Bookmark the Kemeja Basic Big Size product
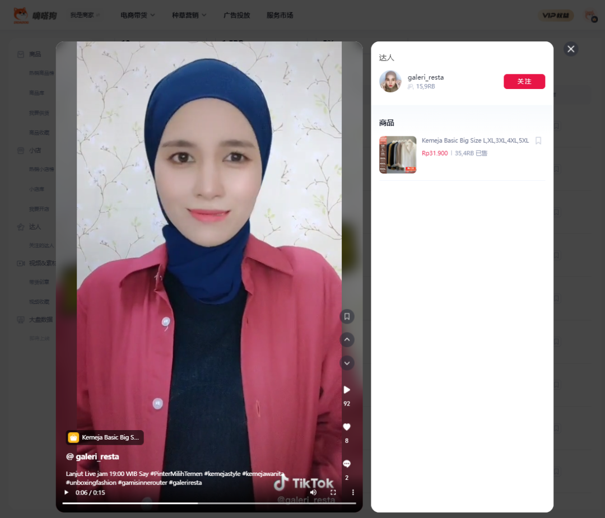 (x=538, y=141)
